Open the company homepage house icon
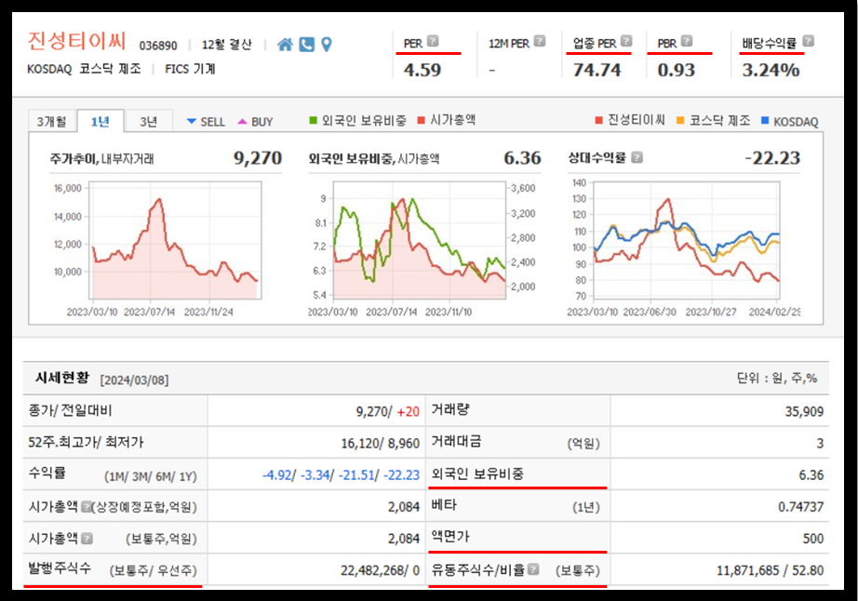The width and height of the screenshot is (858, 601). (x=285, y=45)
